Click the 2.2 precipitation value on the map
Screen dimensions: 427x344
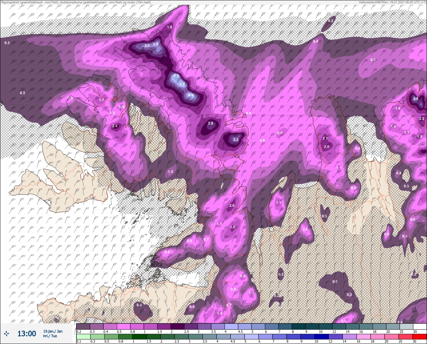[x=421, y=119]
